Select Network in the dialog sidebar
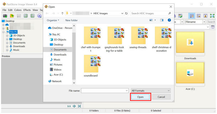Viewport: 217px width, 114px height. point(55,81)
